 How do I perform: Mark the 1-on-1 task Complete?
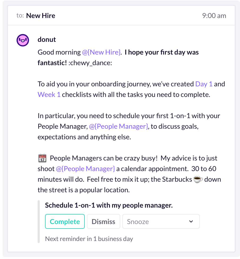(x=65, y=221)
